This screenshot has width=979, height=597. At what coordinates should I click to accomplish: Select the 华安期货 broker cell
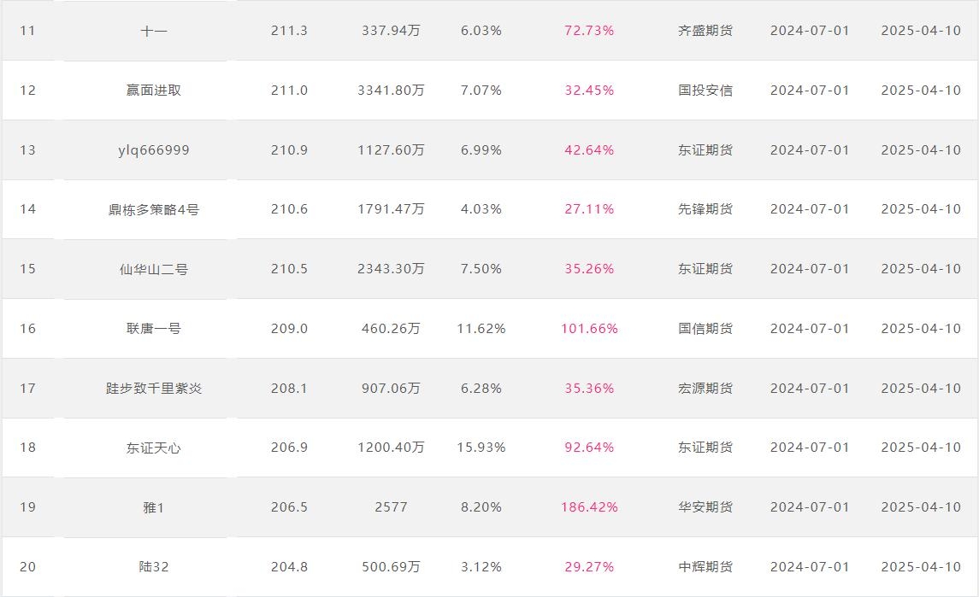[705, 507]
